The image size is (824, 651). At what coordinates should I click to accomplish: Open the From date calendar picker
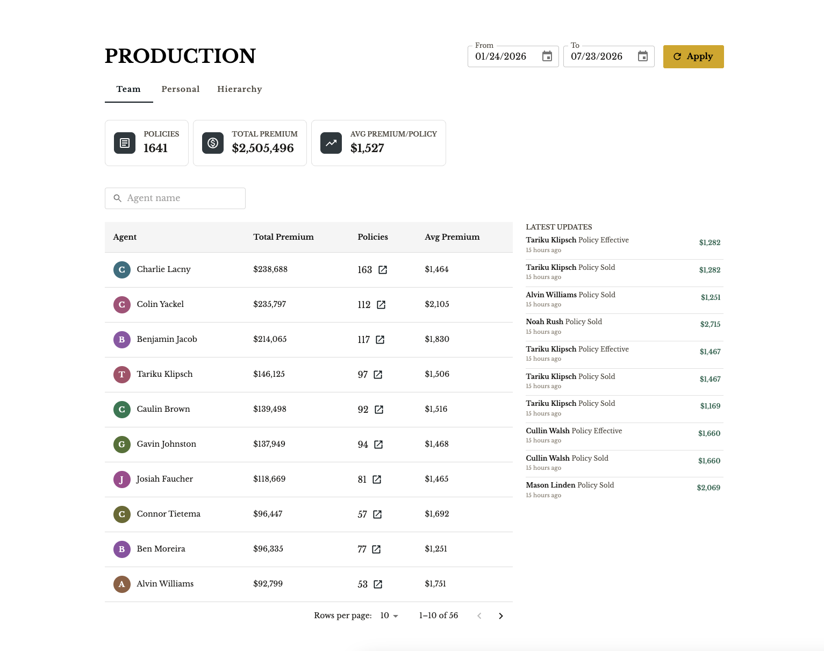point(547,56)
